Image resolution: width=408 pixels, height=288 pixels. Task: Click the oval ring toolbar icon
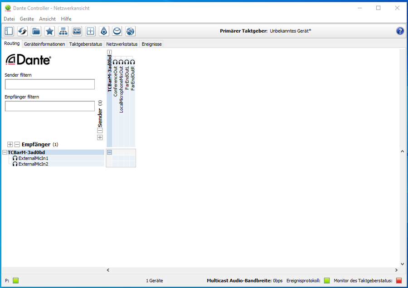(x=117, y=31)
